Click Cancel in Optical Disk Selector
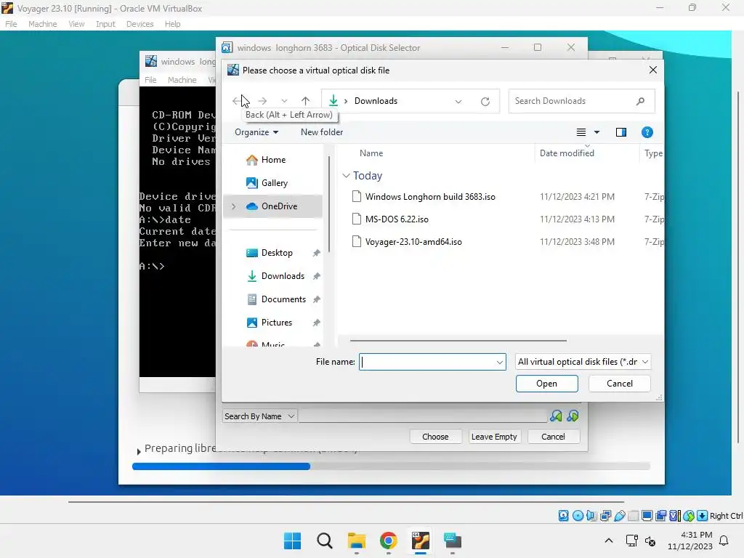 (x=553, y=437)
